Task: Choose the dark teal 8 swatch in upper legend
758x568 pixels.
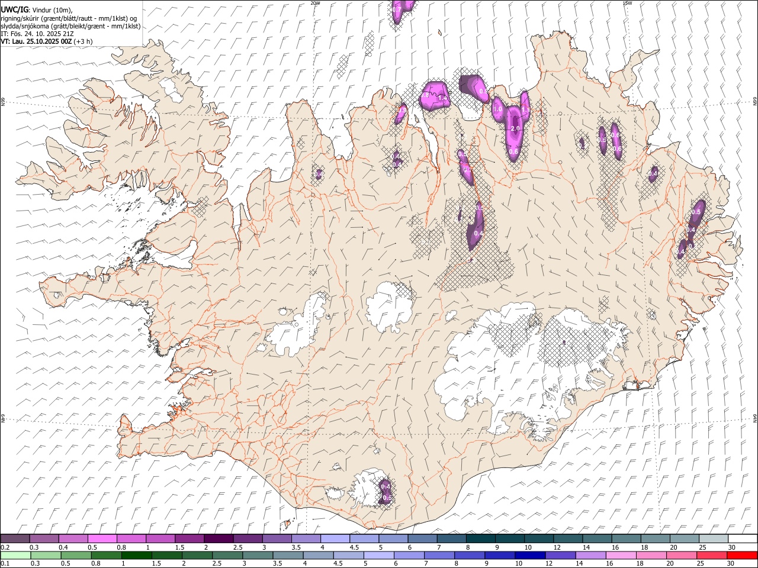Action: tap(480, 539)
